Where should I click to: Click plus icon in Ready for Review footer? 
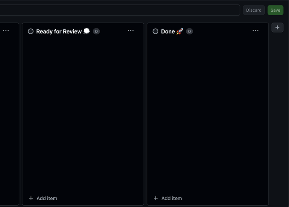pos(31,198)
